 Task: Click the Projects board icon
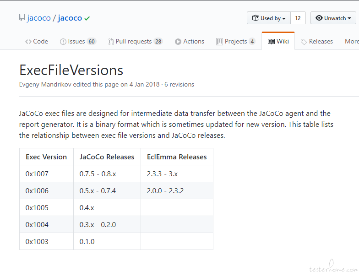[x=219, y=42]
